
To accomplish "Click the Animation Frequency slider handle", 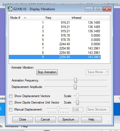I will click(76, 80).
